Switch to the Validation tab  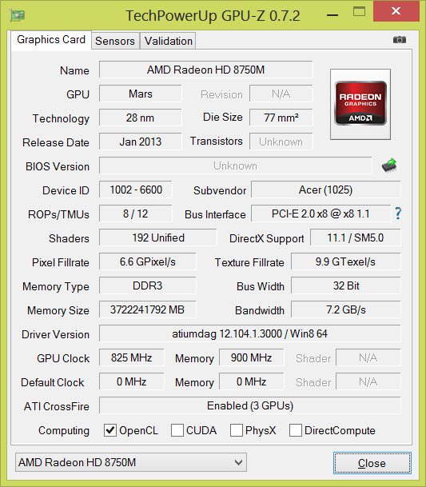(x=168, y=41)
